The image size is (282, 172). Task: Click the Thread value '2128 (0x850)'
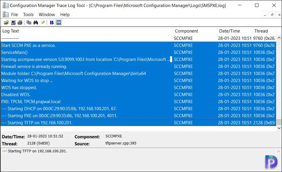38,143
